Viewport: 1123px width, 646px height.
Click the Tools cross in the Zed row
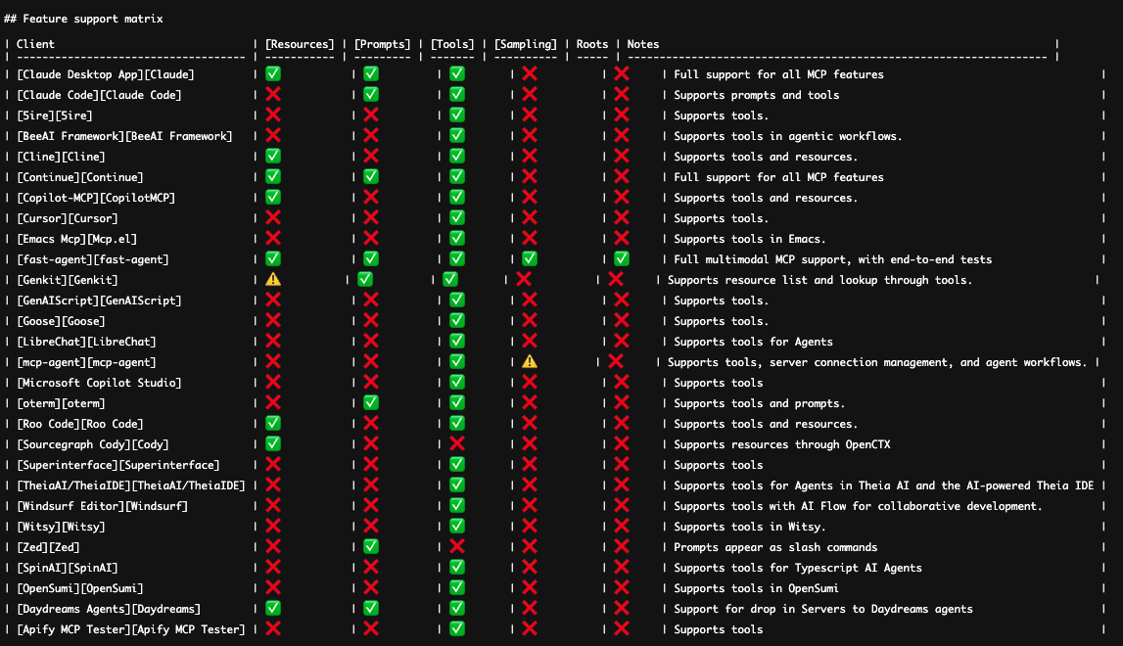(x=457, y=546)
